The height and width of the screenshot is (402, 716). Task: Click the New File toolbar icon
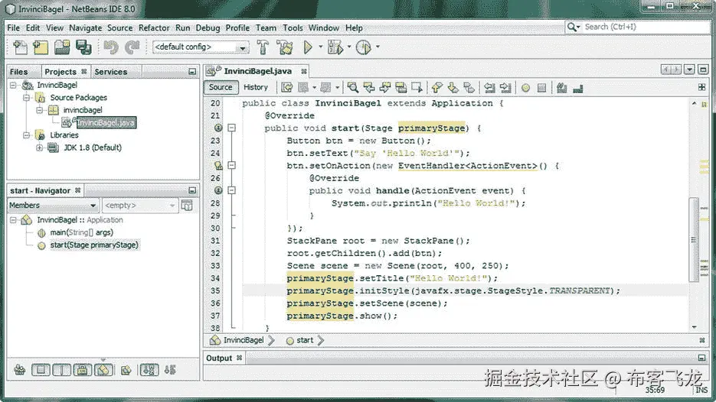(x=20, y=47)
